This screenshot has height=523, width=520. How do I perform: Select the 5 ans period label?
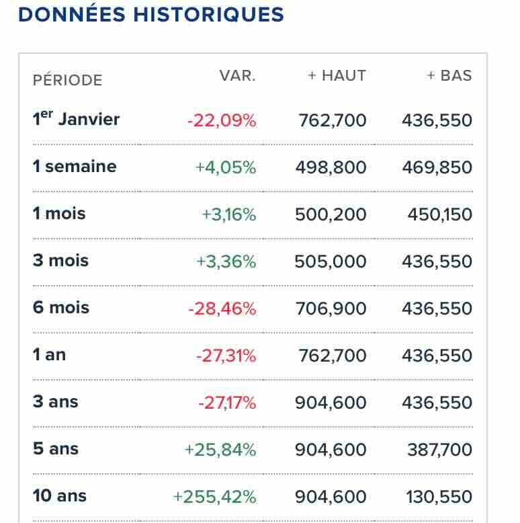pyautogui.click(x=55, y=449)
